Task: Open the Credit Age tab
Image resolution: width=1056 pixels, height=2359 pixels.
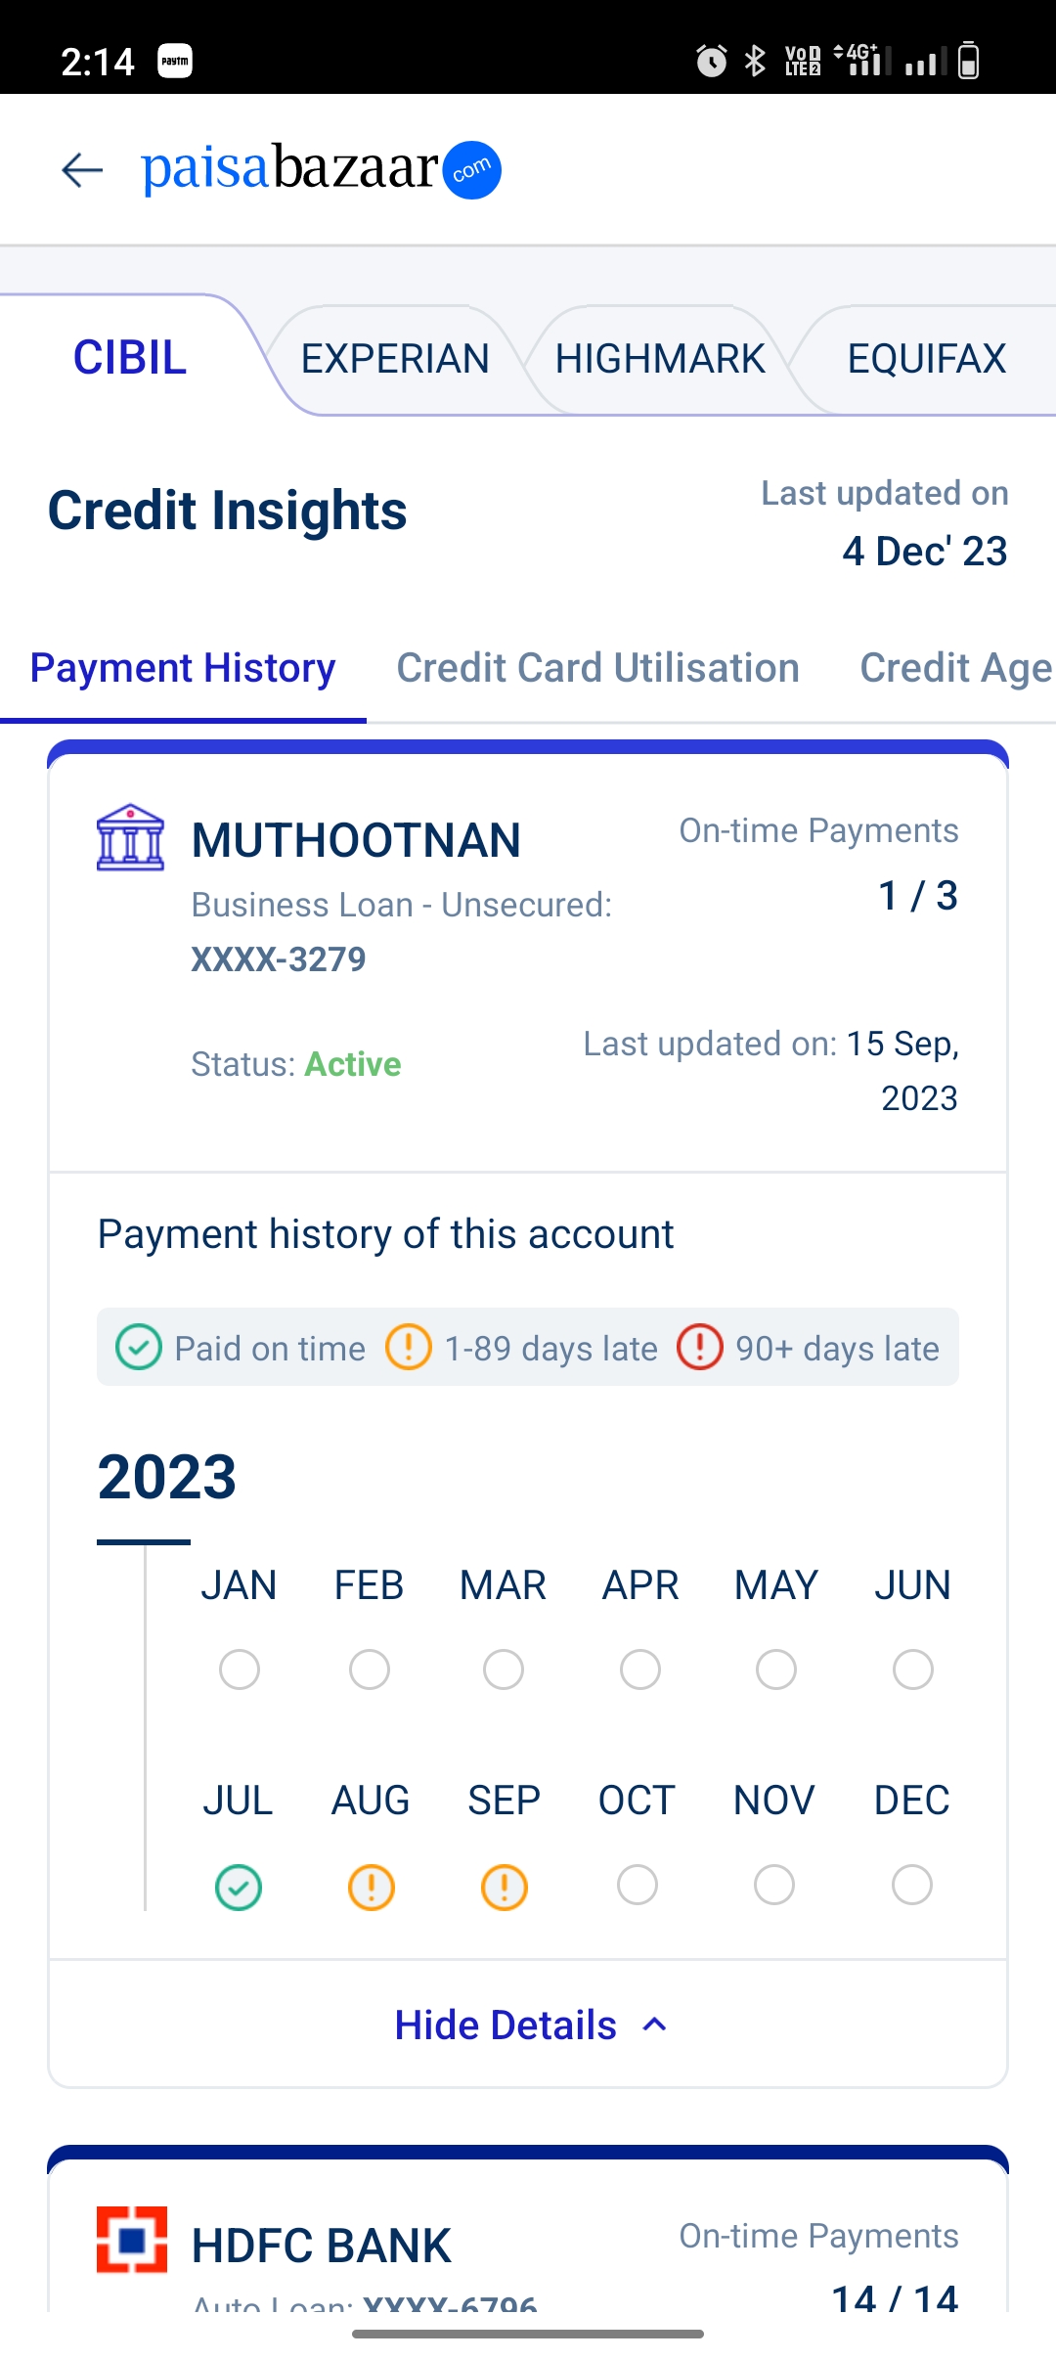Action: (x=955, y=668)
